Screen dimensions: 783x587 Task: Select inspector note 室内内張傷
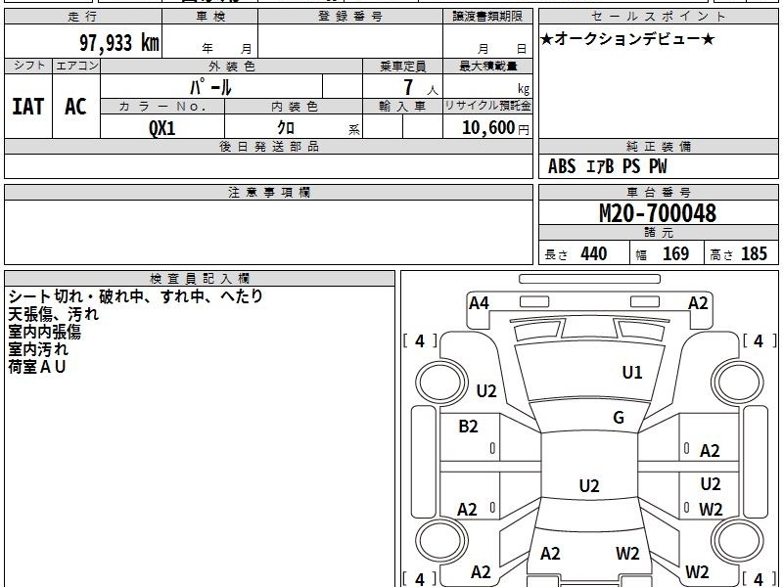coord(44,332)
